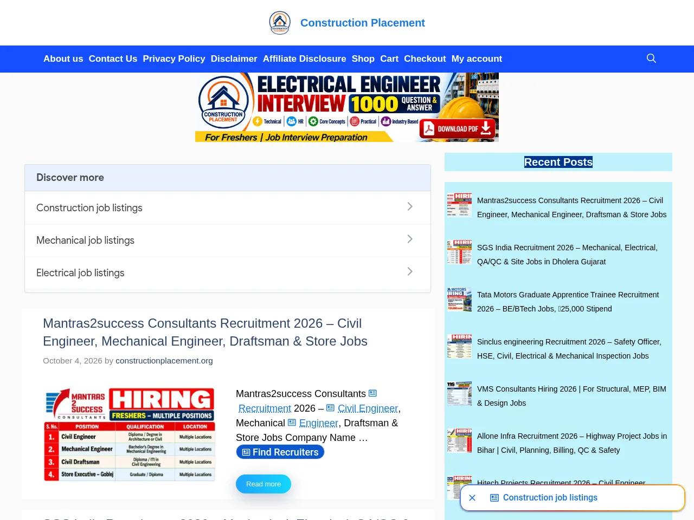Click Sinclus engineering post thumbnail
694x520 pixels.
(x=459, y=346)
